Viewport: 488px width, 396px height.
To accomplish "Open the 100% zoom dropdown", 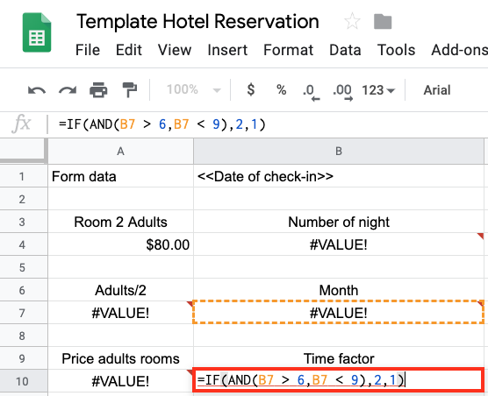I will [x=194, y=90].
